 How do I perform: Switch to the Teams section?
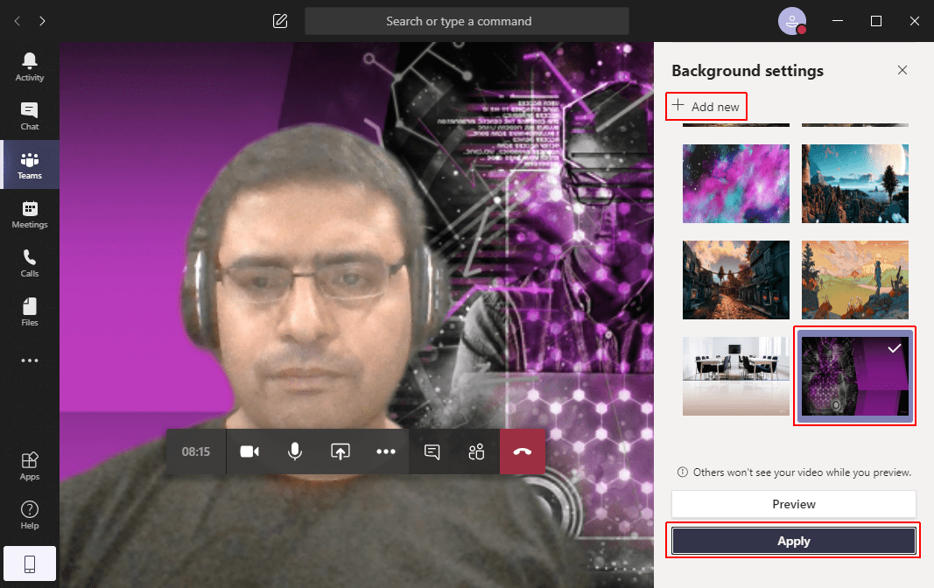(x=29, y=164)
